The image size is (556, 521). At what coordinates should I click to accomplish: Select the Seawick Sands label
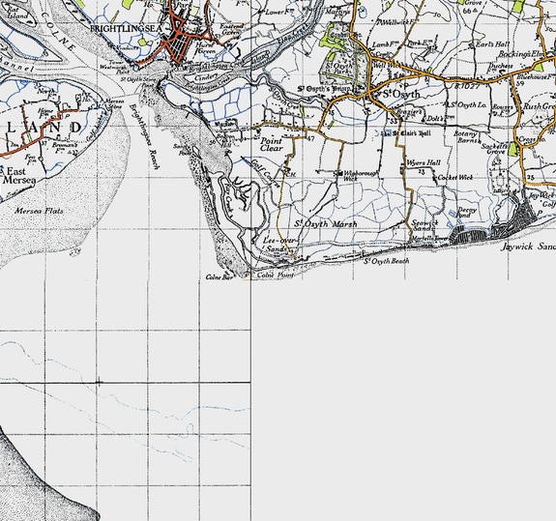[424, 226]
